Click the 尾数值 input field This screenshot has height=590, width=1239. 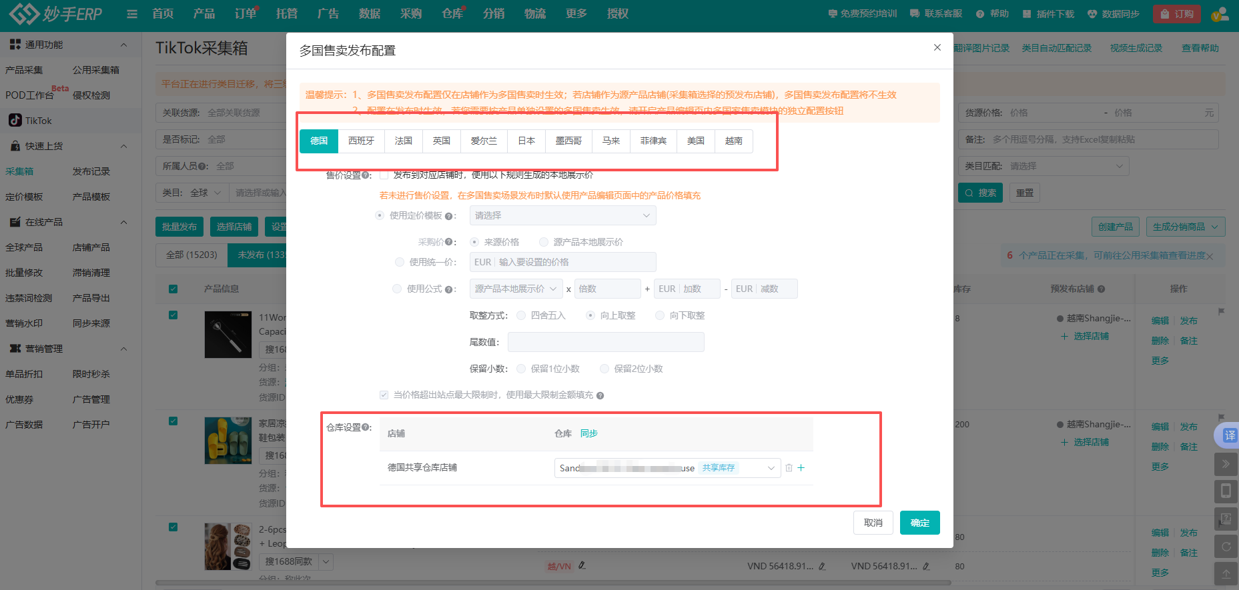click(605, 342)
